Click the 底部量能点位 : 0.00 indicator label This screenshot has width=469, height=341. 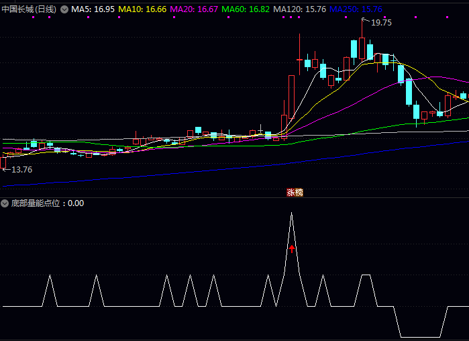tap(48, 203)
